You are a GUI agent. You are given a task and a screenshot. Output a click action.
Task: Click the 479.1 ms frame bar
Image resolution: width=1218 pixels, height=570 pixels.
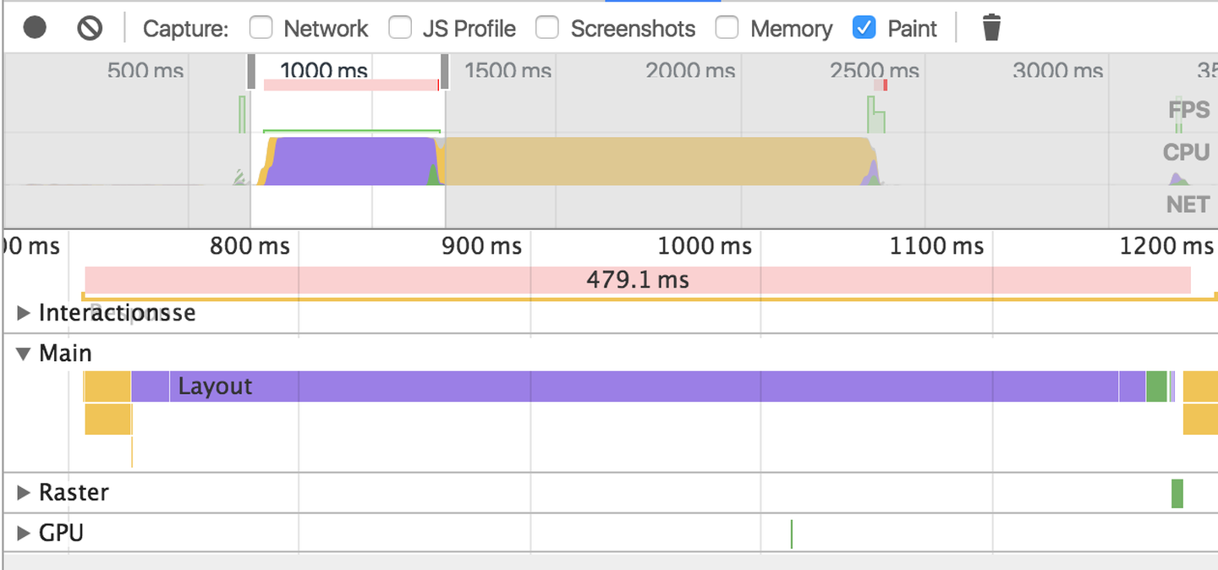click(637, 280)
